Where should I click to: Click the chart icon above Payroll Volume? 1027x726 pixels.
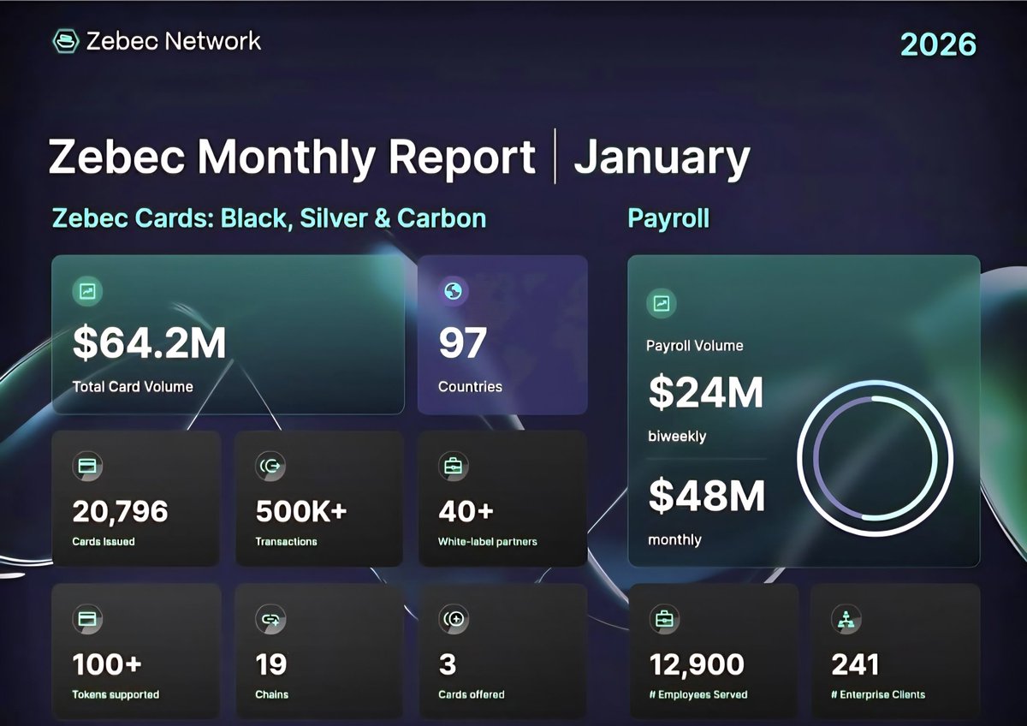pyautogui.click(x=662, y=303)
